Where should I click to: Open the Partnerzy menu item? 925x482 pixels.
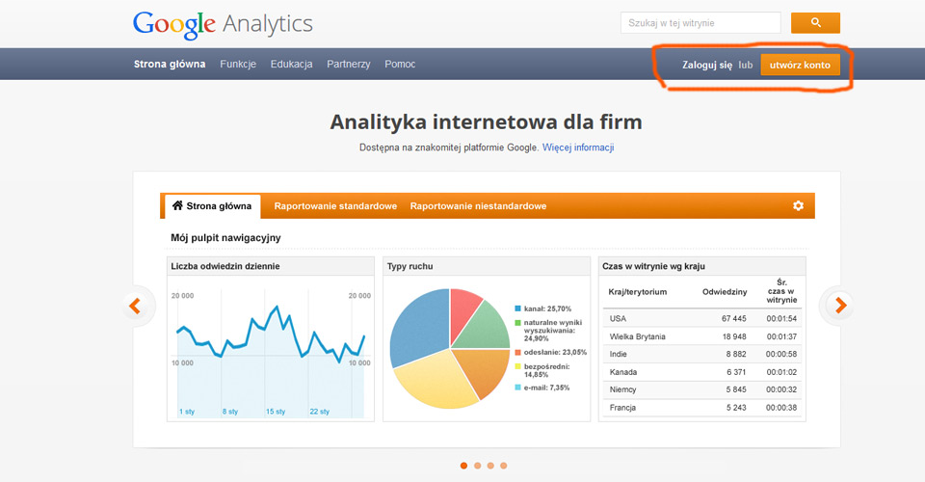[349, 64]
